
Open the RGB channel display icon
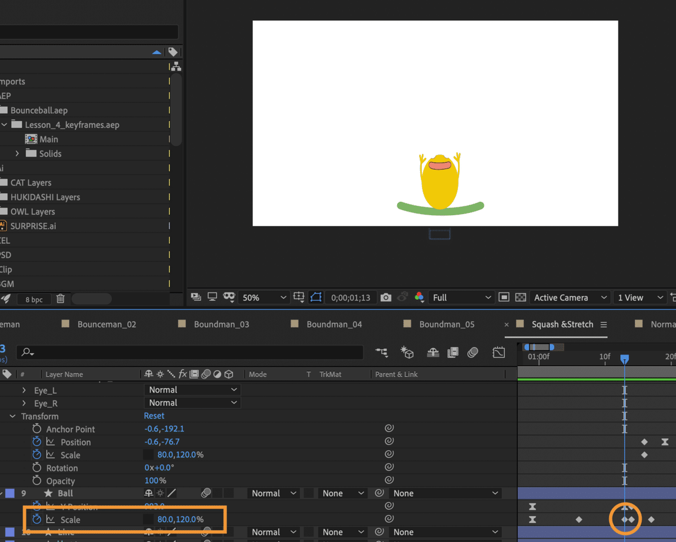tap(419, 297)
